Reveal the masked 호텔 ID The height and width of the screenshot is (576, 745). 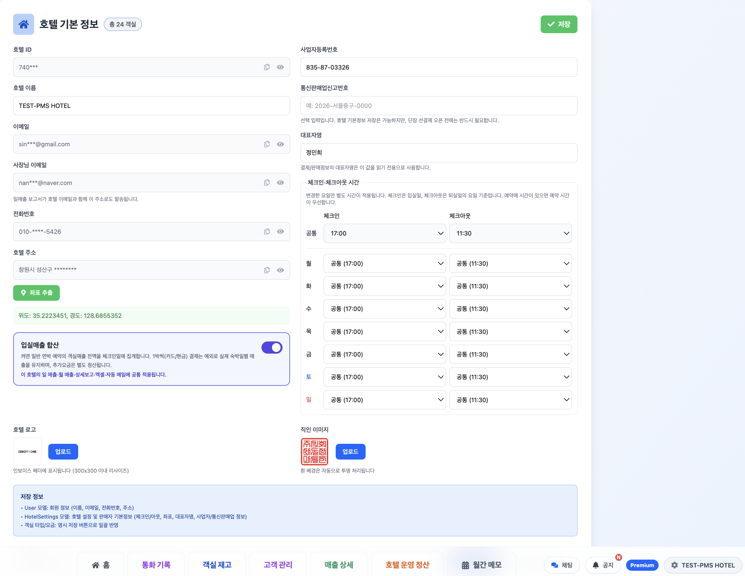[x=281, y=67]
